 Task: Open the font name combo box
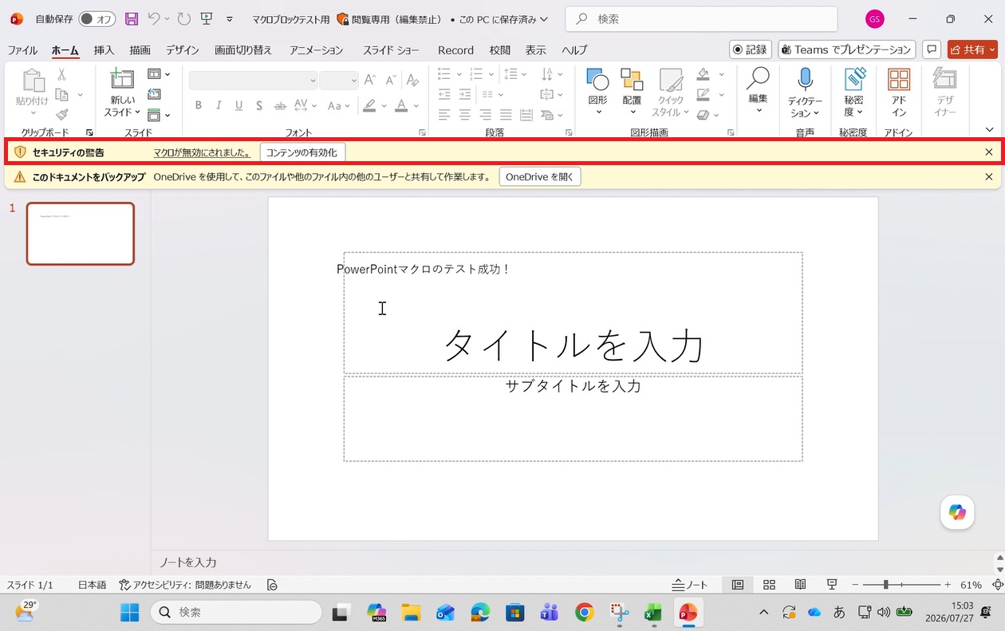tap(254, 80)
